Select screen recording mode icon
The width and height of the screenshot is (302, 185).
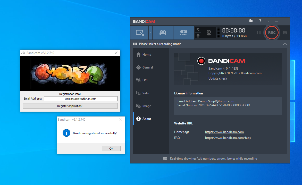140,33
